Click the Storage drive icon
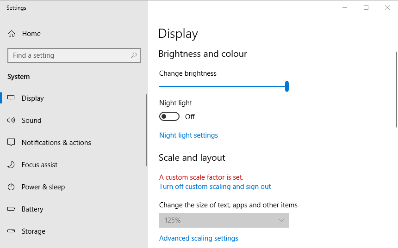 pyautogui.click(x=12, y=231)
